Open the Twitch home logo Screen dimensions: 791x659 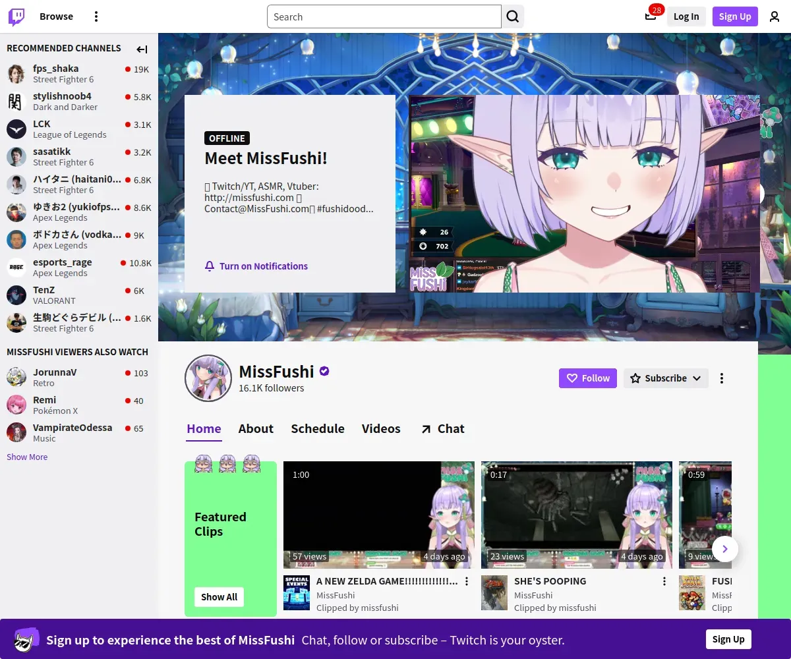pos(16,16)
